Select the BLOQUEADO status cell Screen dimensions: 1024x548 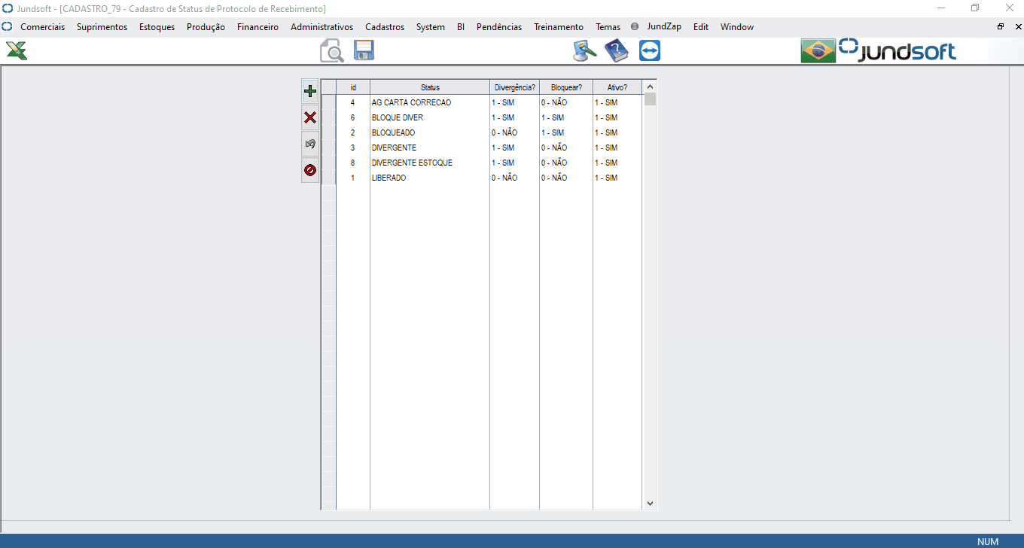[430, 132]
